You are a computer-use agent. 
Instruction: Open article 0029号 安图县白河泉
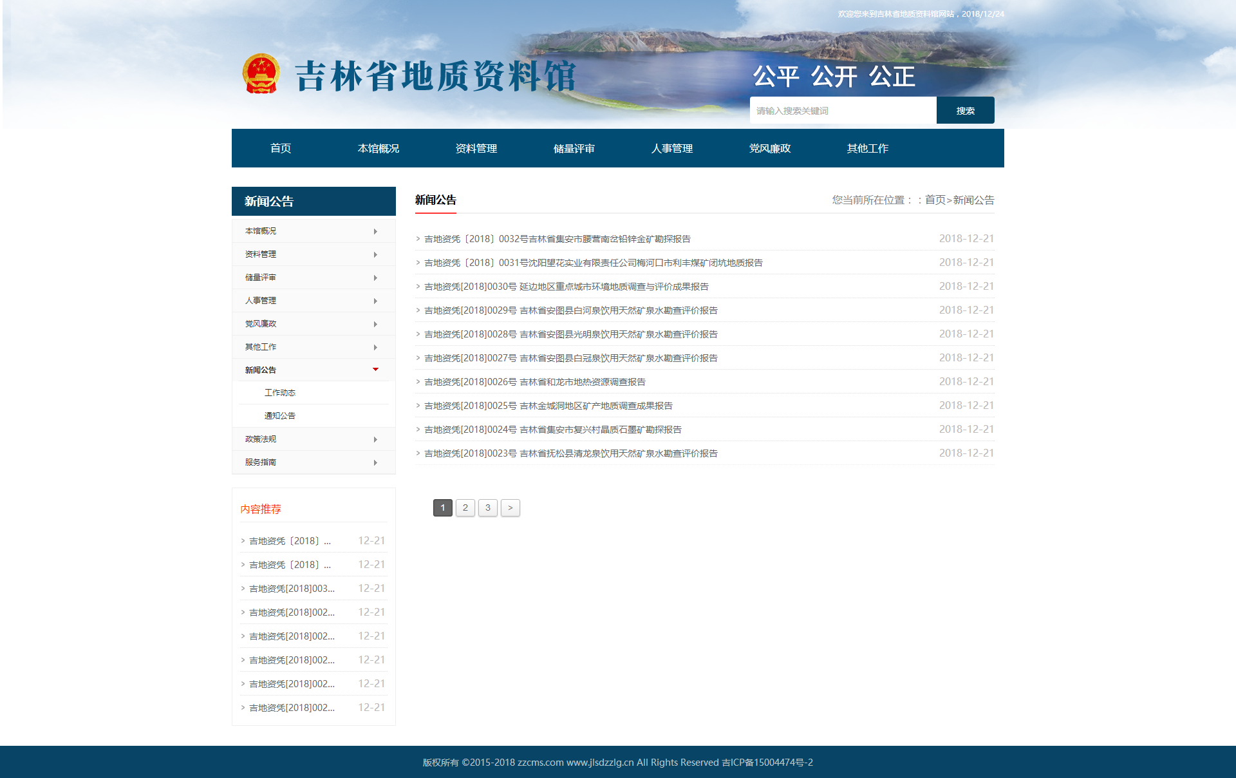tap(571, 310)
